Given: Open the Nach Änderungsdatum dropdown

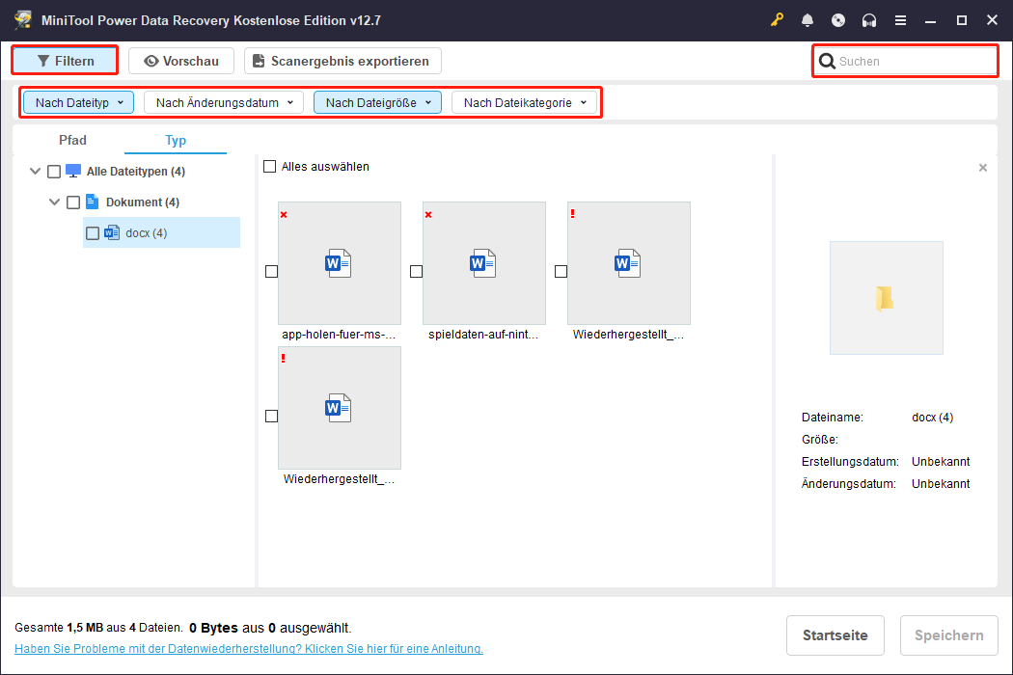Looking at the screenshot, I should click(x=223, y=101).
